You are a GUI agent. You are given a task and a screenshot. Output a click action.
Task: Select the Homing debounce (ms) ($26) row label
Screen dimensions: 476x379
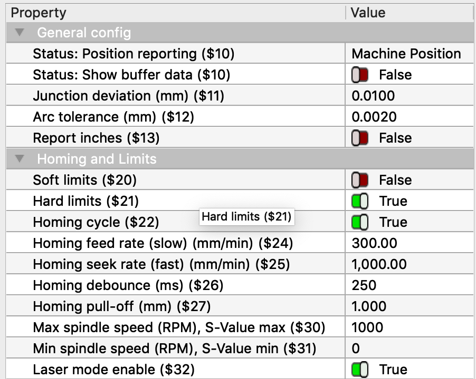[128, 285]
